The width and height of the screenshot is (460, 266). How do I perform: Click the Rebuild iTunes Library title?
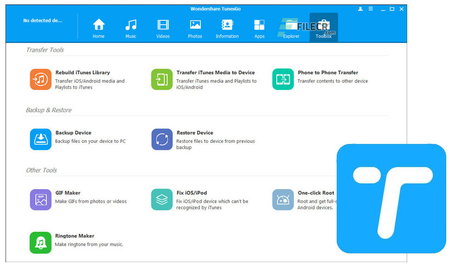[x=83, y=73]
